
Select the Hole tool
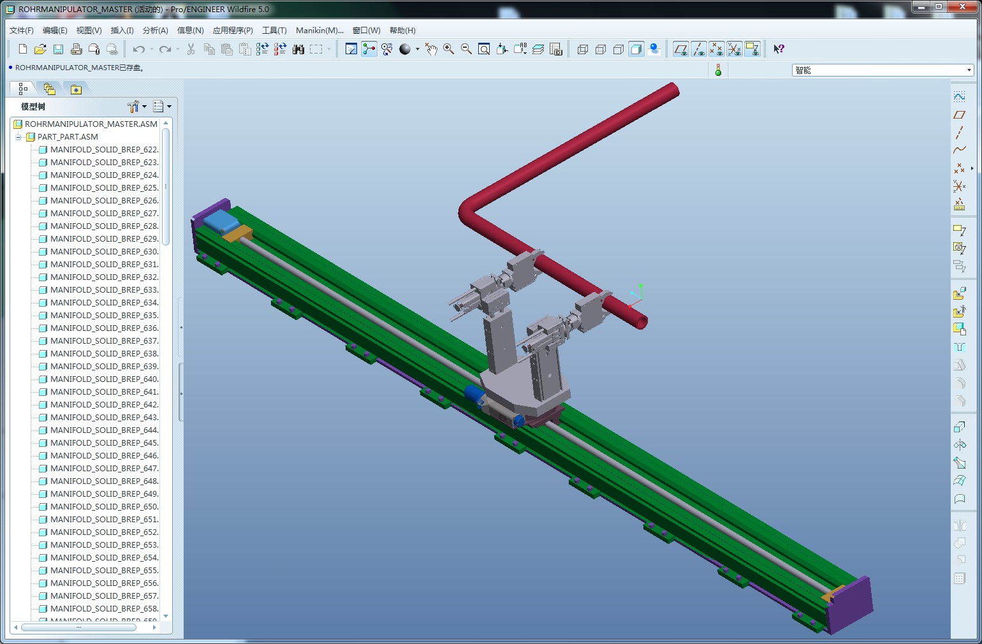(960, 348)
